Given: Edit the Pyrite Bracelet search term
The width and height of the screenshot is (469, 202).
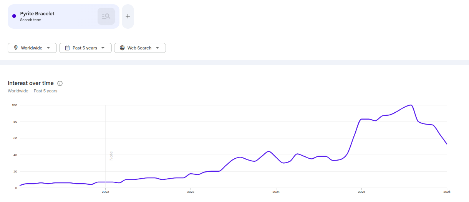Looking at the screenshot, I should (37, 14).
